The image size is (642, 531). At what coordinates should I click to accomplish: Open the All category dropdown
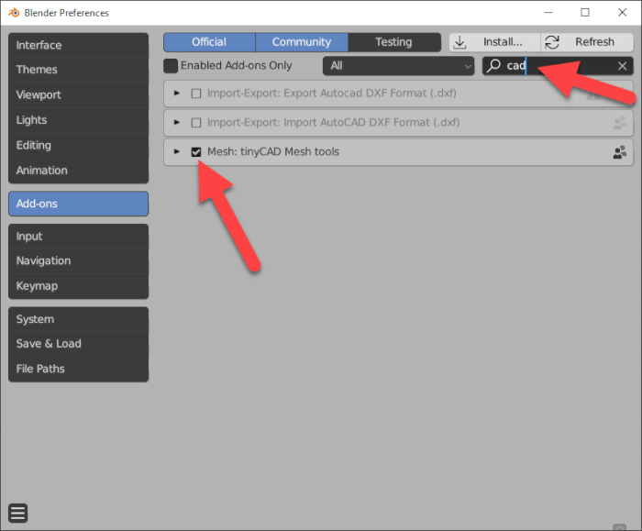click(x=398, y=66)
